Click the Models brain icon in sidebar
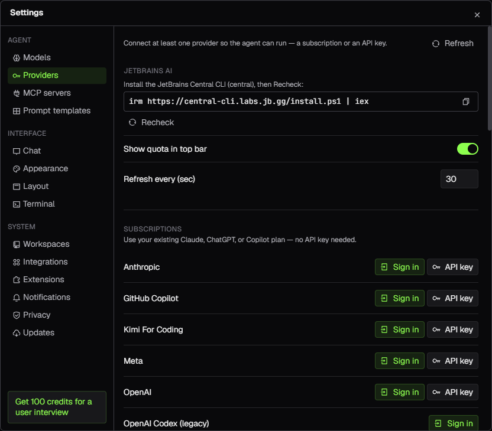492x431 pixels. click(x=17, y=58)
